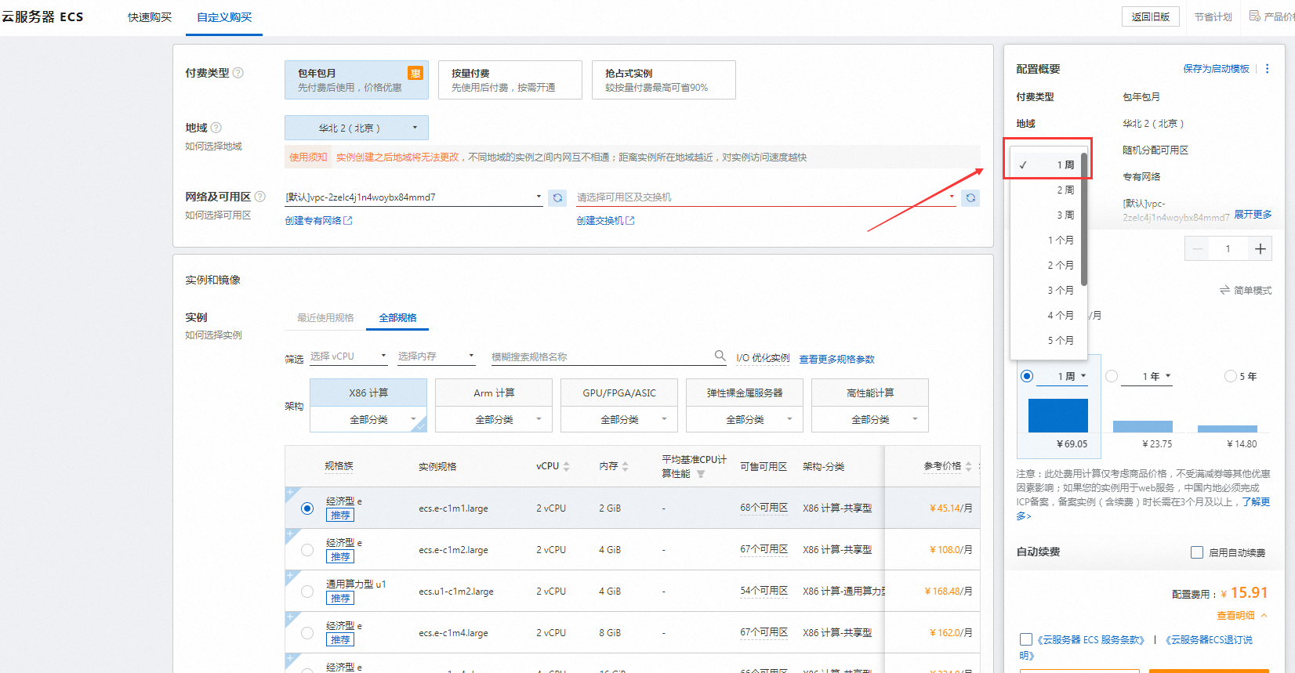The image size is (1295, 673).
Task: Agree to 云服务器 ECS 服务条款 checkbox
Action: 1026,639
